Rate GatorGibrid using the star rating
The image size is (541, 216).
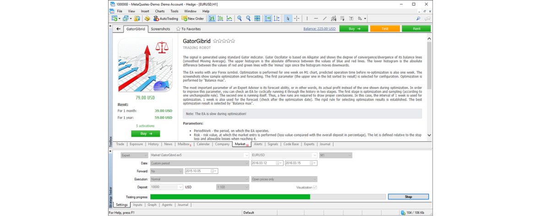(224, 41)
